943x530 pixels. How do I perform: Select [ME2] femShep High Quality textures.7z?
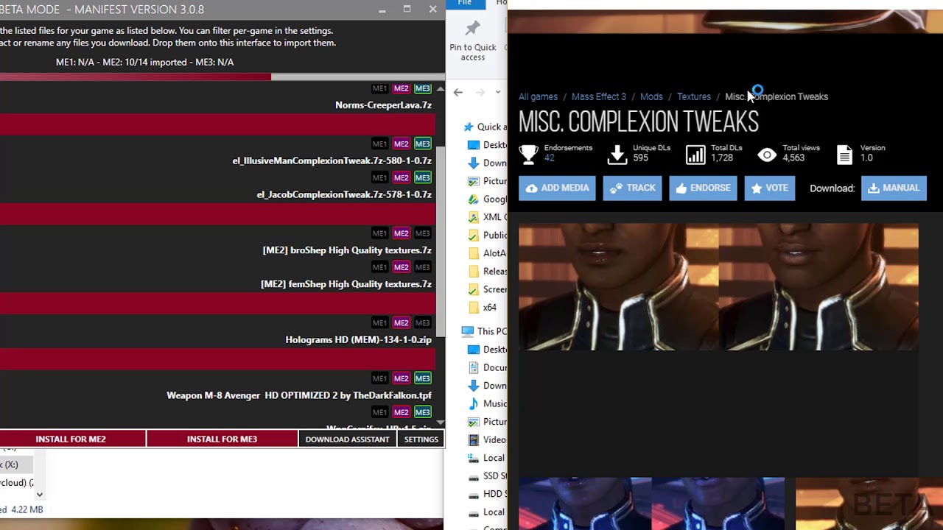[x=346, y=284]
